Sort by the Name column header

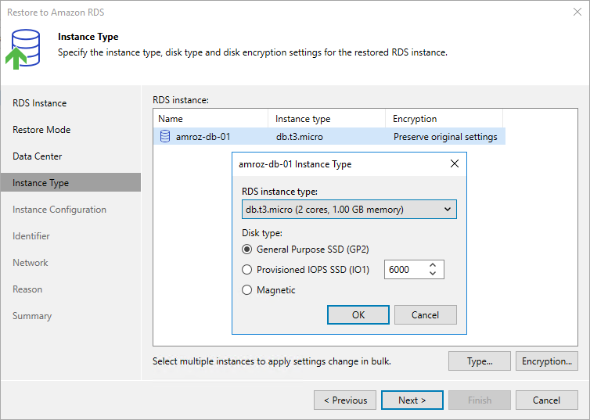click(210, 119)
